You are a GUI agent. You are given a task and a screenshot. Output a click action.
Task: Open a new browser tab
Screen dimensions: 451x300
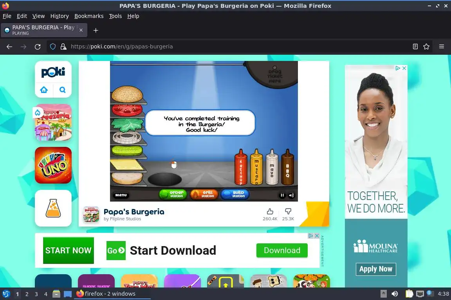(96, 30)
